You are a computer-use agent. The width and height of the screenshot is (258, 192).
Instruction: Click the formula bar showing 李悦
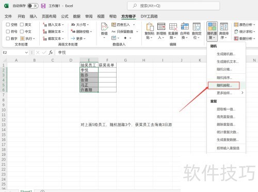coord(131,53)
